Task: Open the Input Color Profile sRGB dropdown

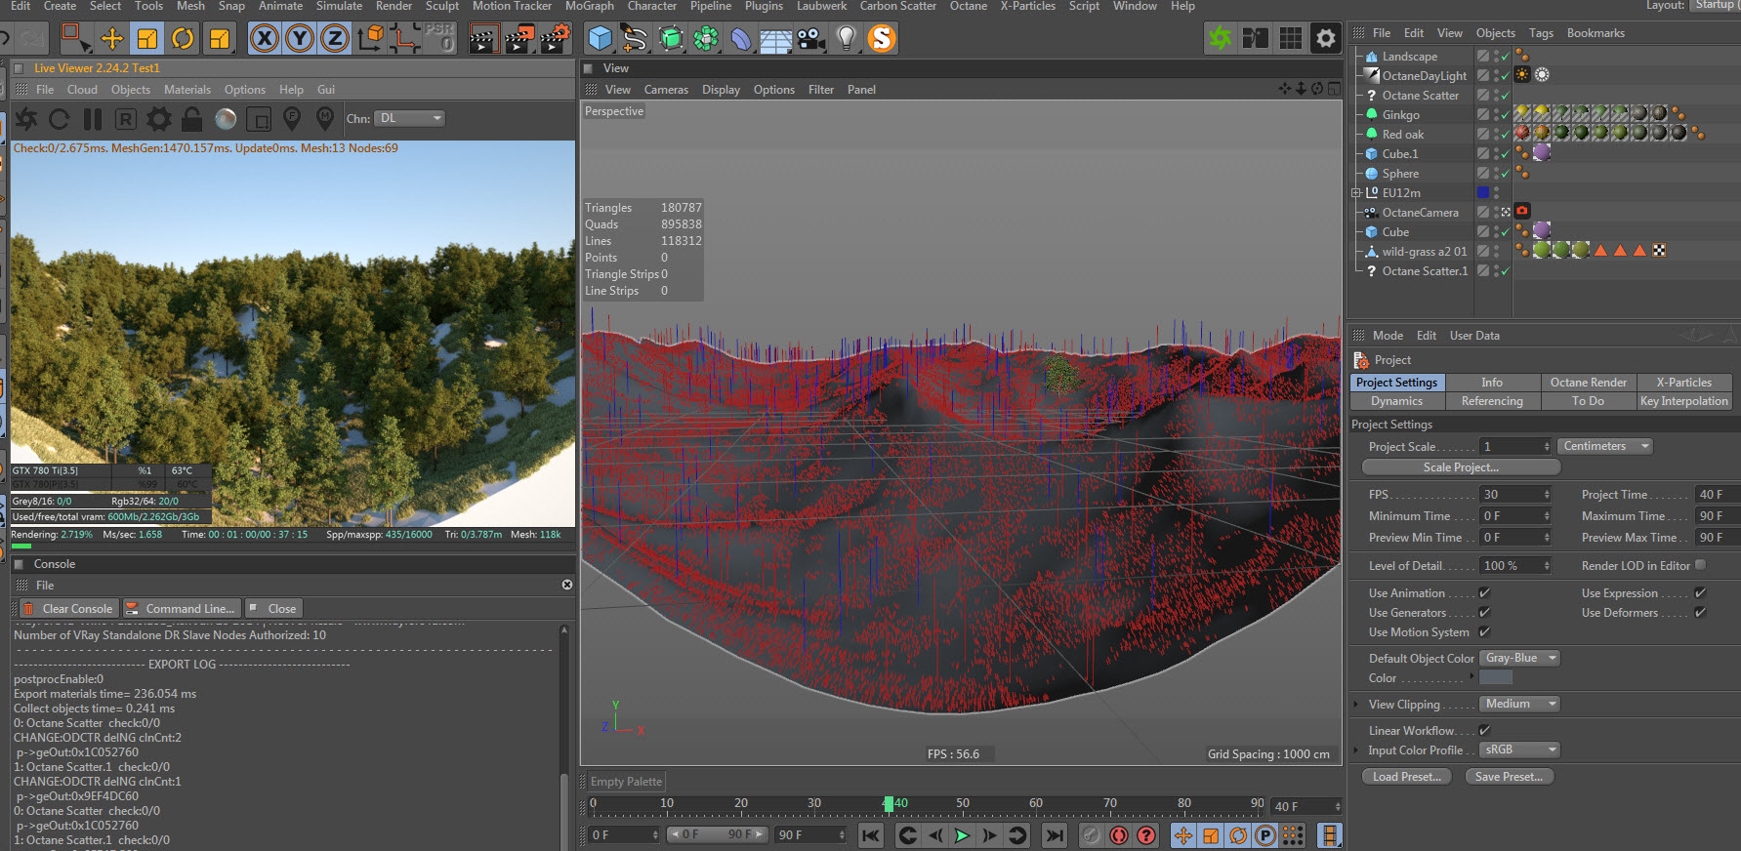Action: click(1519, 750)
